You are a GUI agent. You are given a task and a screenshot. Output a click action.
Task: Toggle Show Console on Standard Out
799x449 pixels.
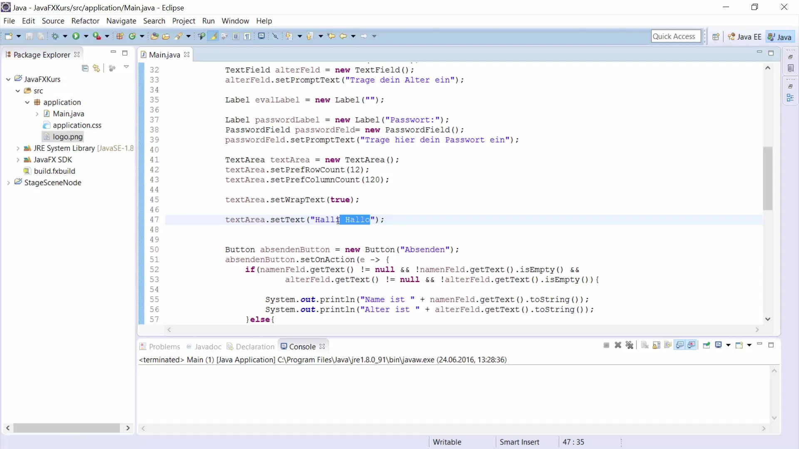coord(680,345)
